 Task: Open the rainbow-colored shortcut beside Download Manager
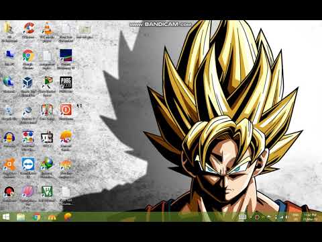click(66, 168)
